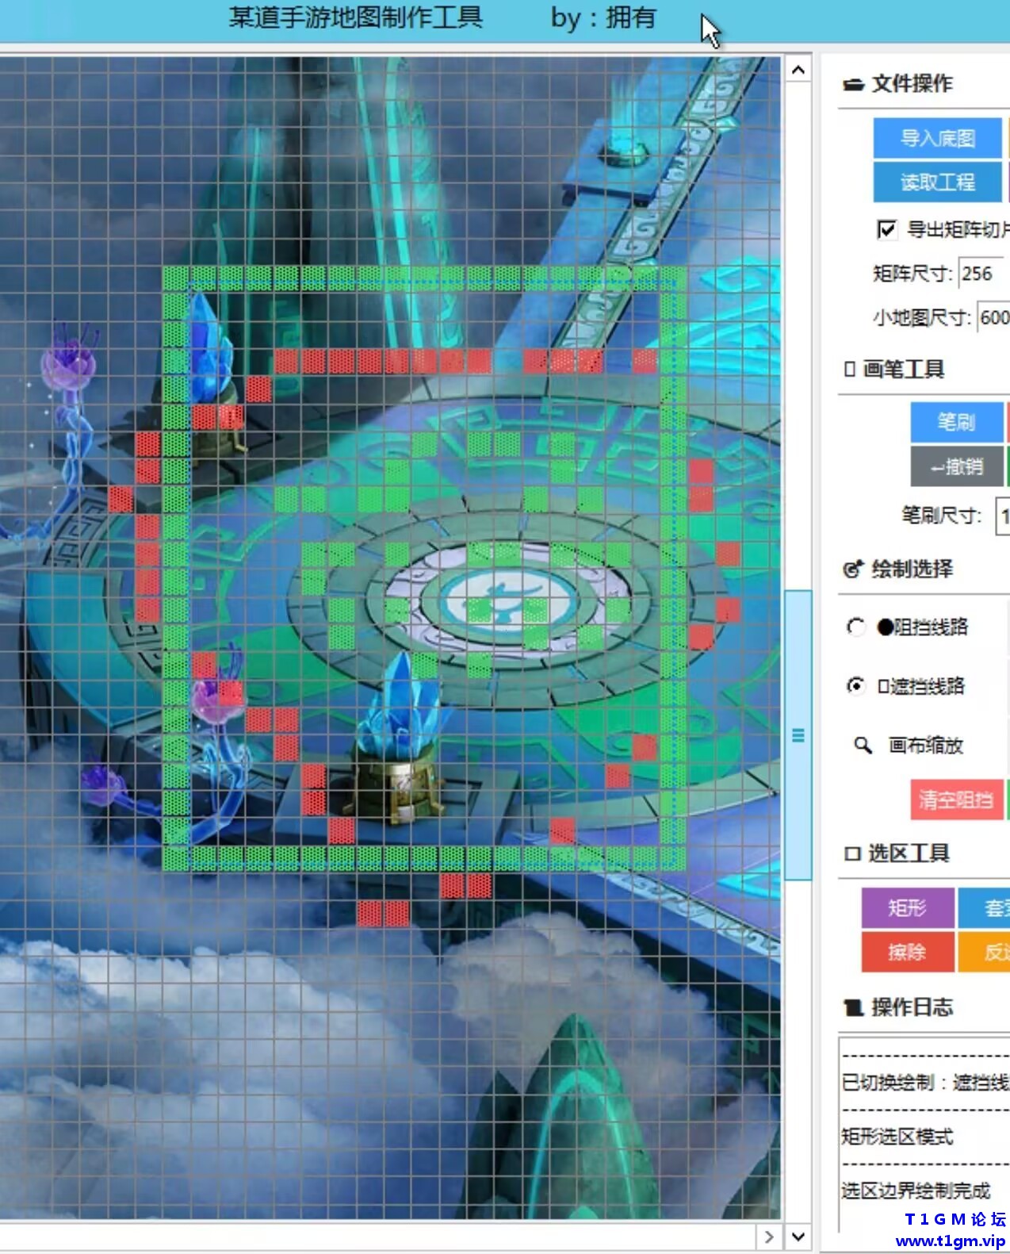Click the 操作日志 section icon
The height and width of the screenshot is (1254, 1010).
pyautogui.click(x=853, y=1007)
